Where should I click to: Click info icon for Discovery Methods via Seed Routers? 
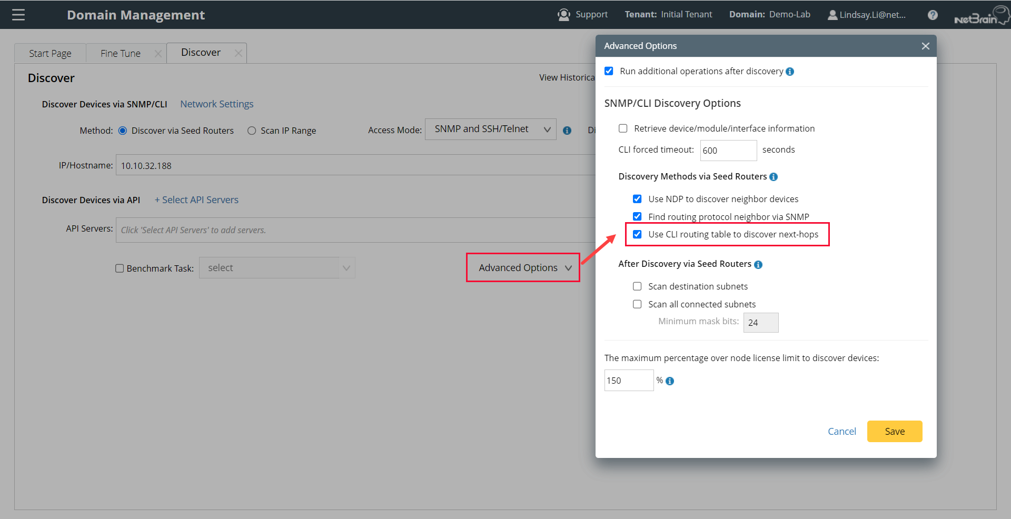pyautogui.click(x=774, y=177)
